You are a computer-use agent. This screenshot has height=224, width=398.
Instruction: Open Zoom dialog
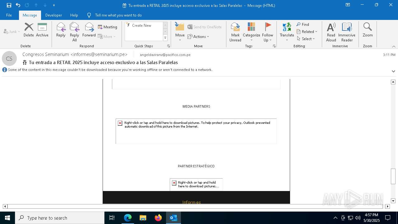pyautogui.click(x=368, y=30)
